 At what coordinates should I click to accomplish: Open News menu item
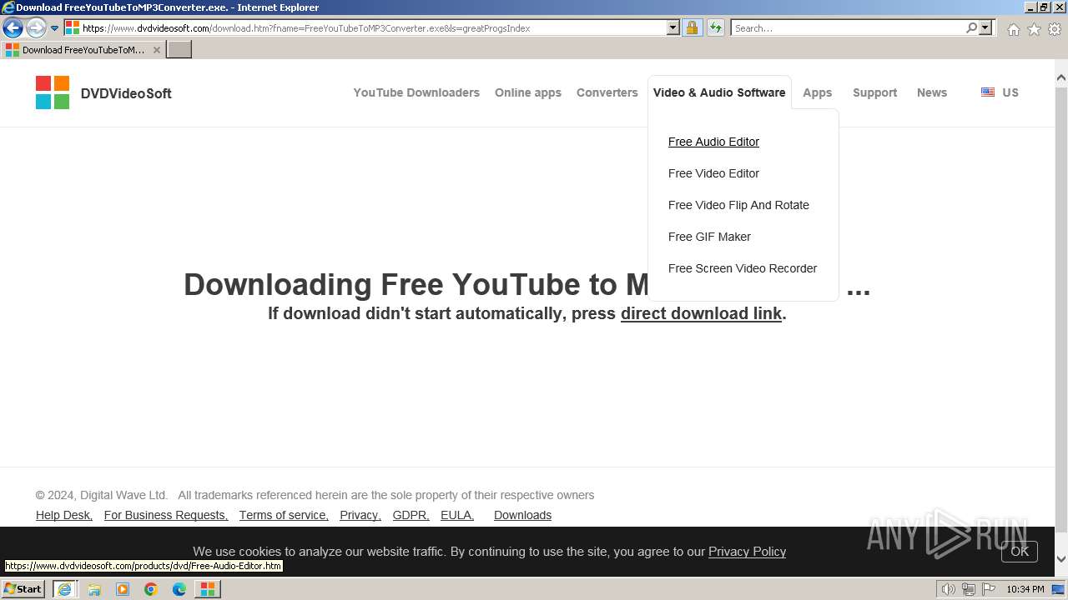932,92
